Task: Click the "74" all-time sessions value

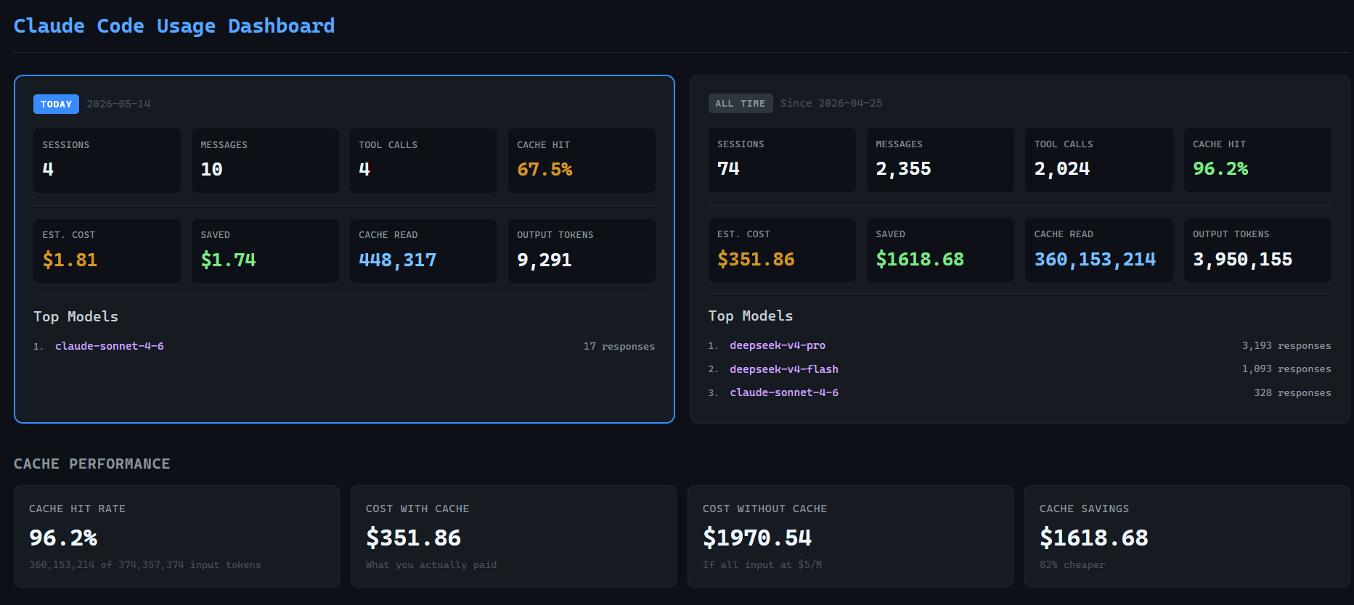Action: [728, 169]
